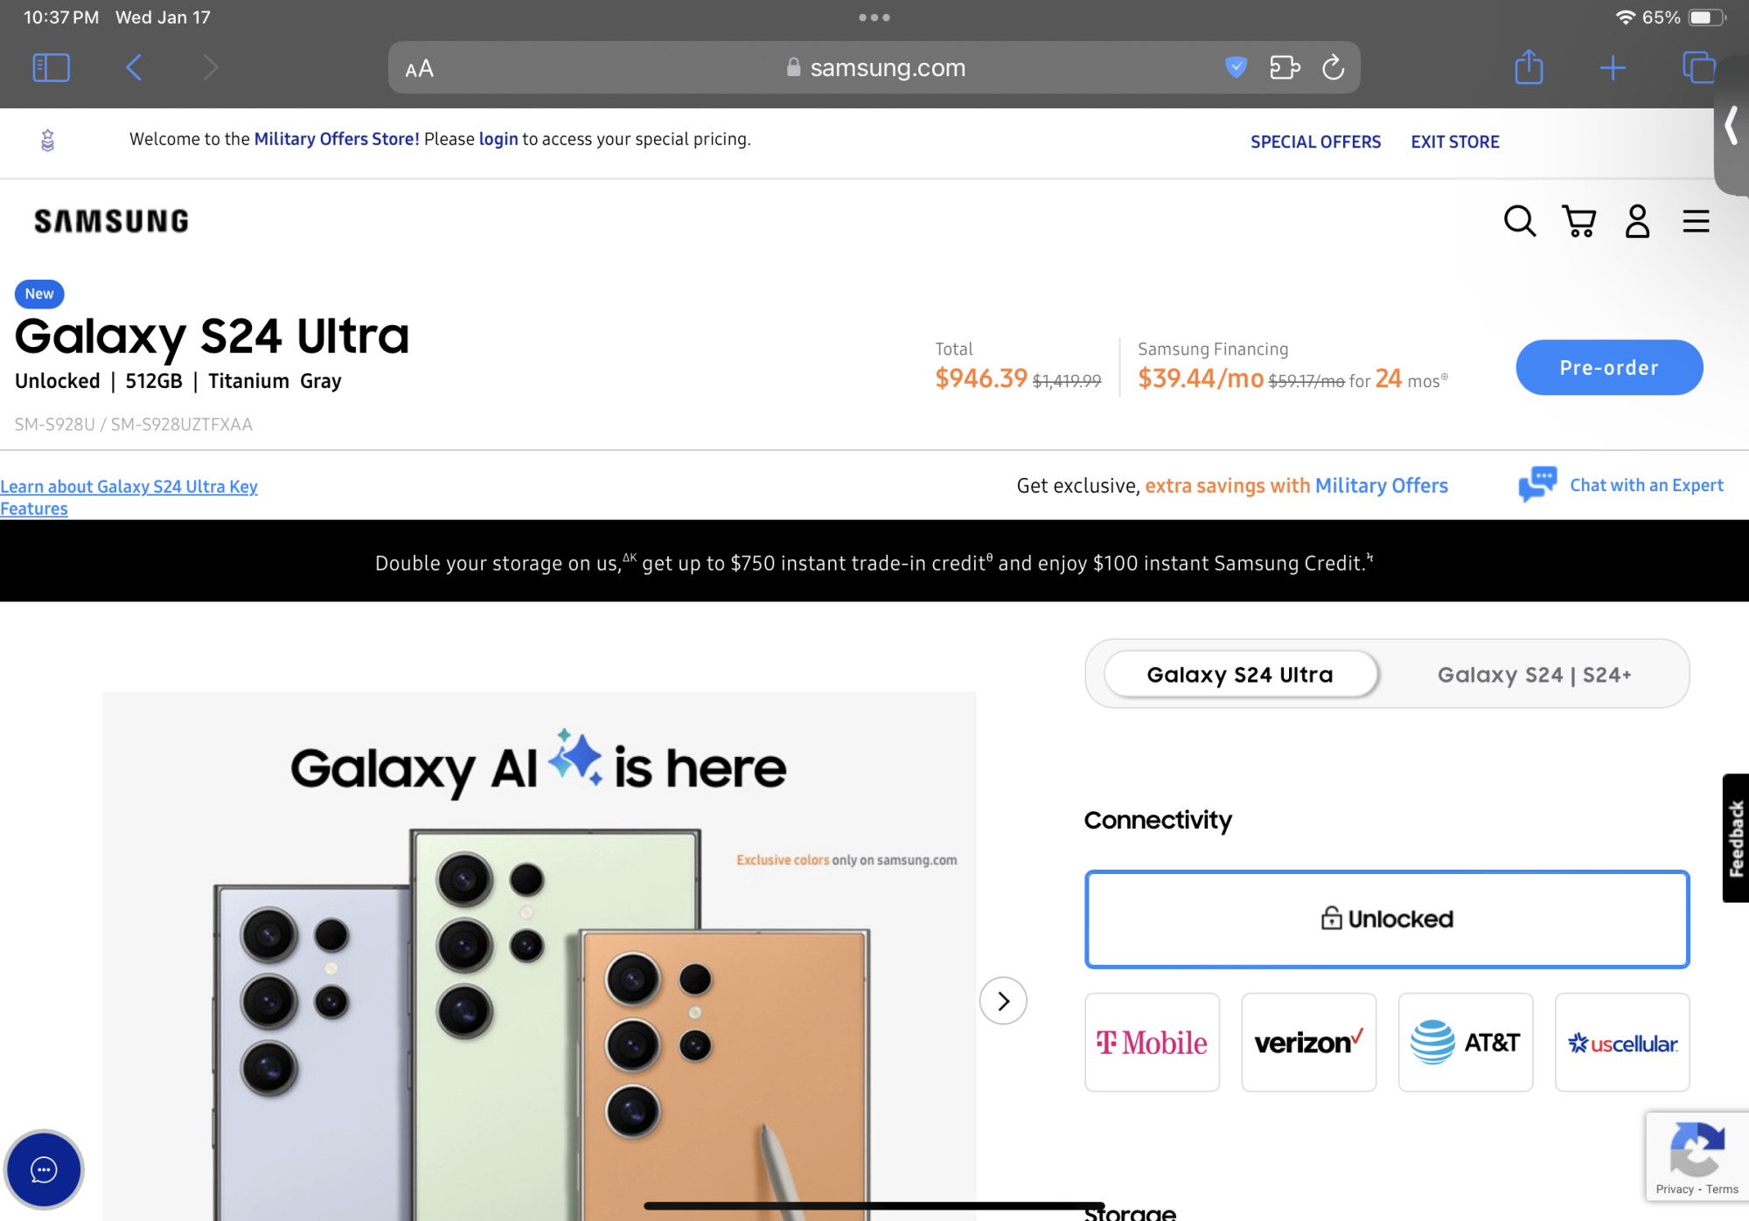
Task: Click the black storage promo banner
Action: (874, 560)
